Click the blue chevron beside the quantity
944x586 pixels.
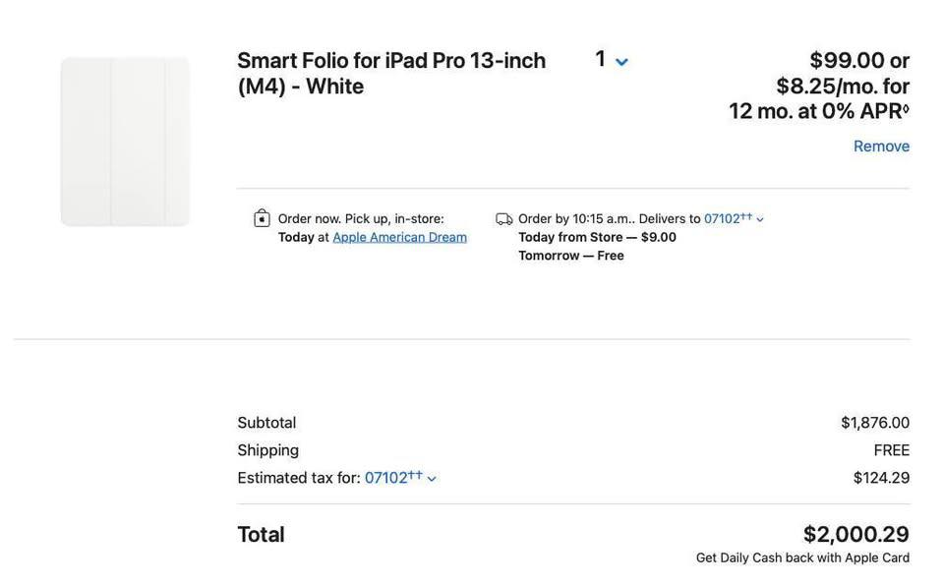tap(621, 62)
